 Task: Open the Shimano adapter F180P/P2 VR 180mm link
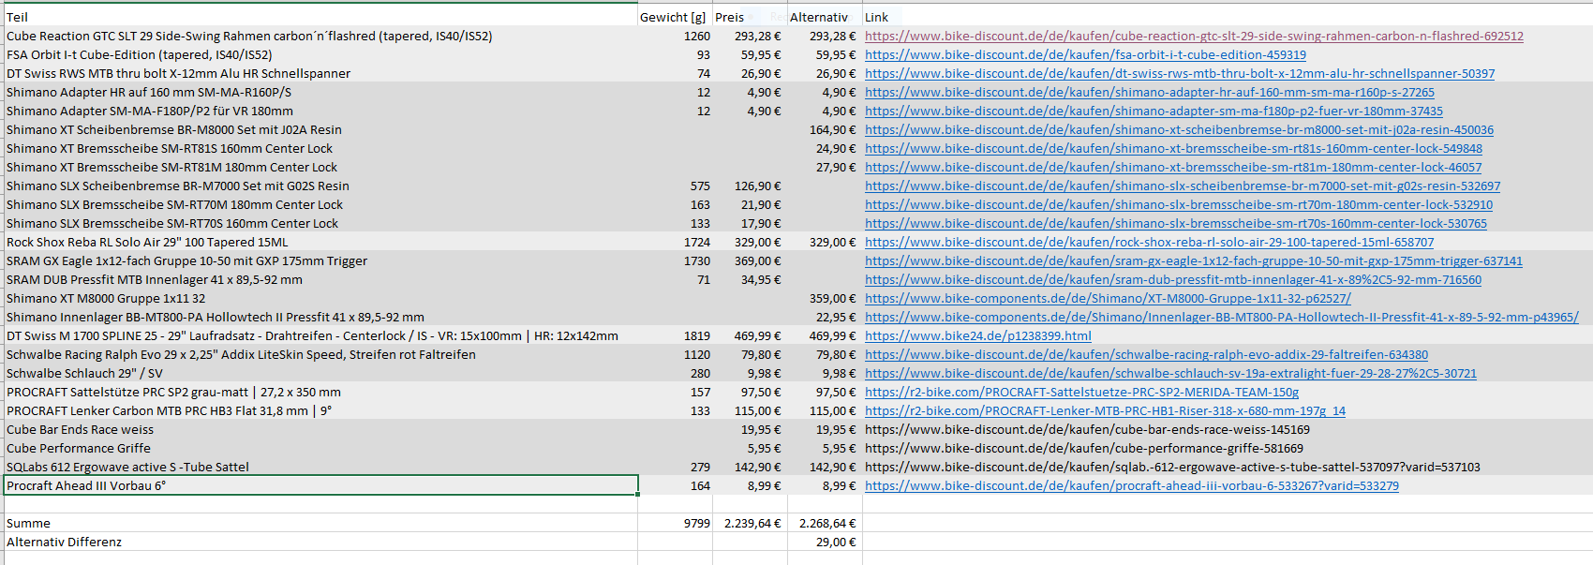tap(1154, 111)
